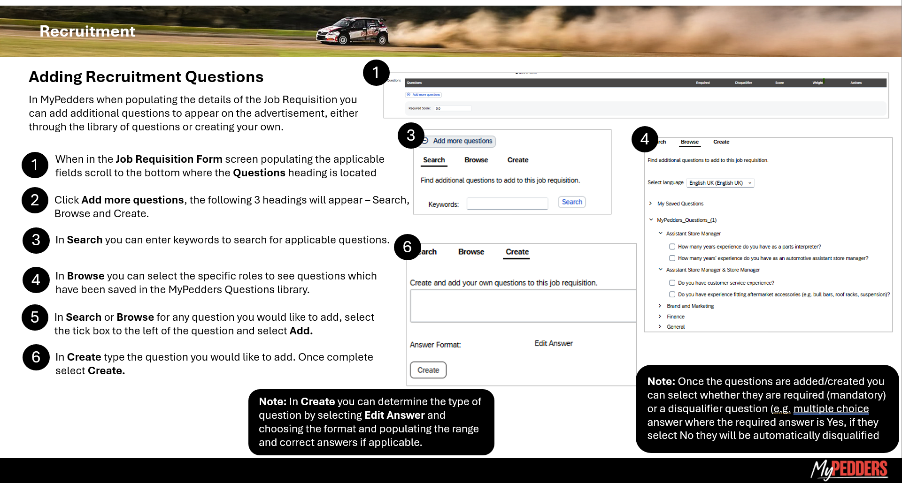
Task: Expand the Finance question category
Action: pyautogui.click(x=660, y=317)
